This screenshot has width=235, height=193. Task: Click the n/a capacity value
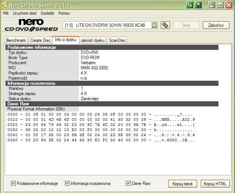pos(84,78)
